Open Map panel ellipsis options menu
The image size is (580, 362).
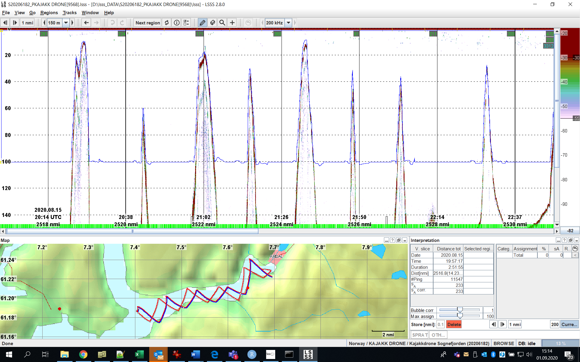pos(386,240)
